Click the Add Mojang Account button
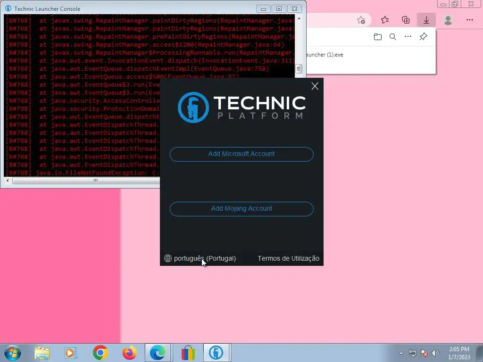The width and height of the screenshot is (483, 362). (241, 209)
